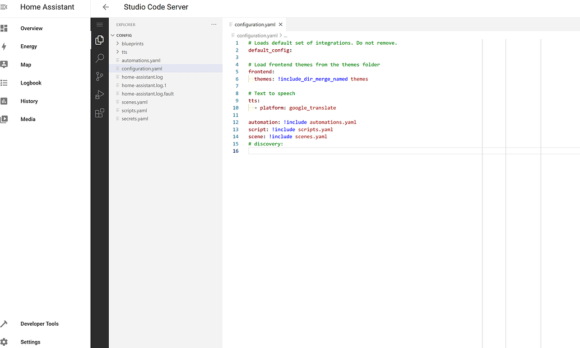The height and width of the screenshot is (348, 580).
Task: Open the Search view icon
Action: [x=100, y=58]
